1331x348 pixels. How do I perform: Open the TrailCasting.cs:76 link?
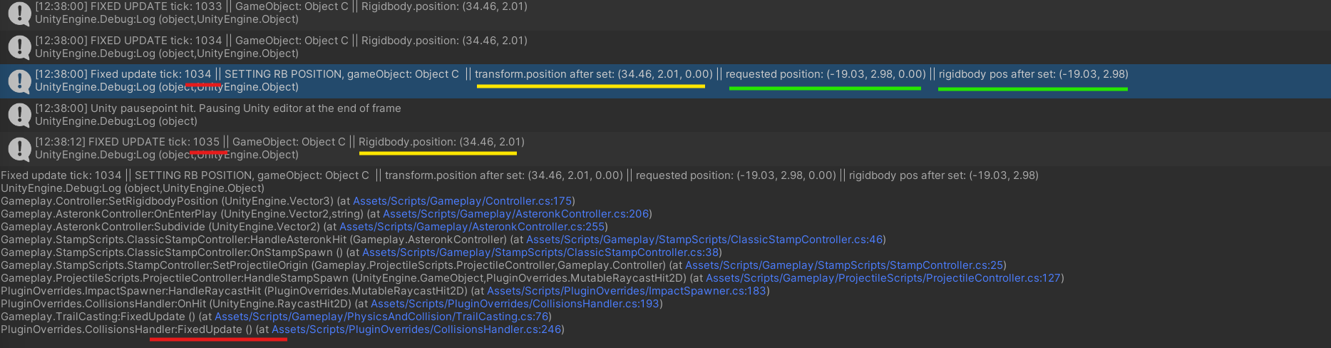[381, 317]
